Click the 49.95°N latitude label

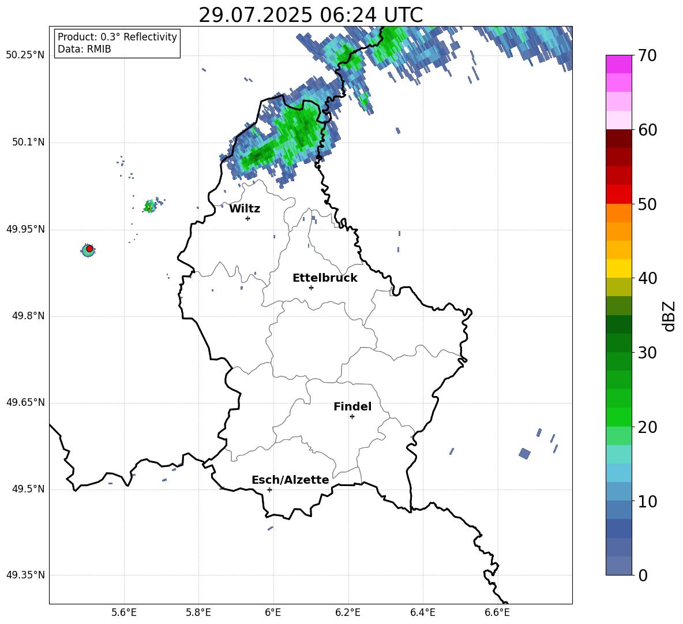[25, 229]
